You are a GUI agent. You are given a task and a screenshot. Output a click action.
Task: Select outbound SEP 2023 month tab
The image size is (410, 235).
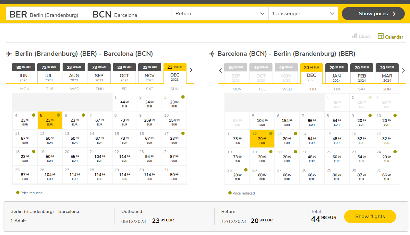99,73
